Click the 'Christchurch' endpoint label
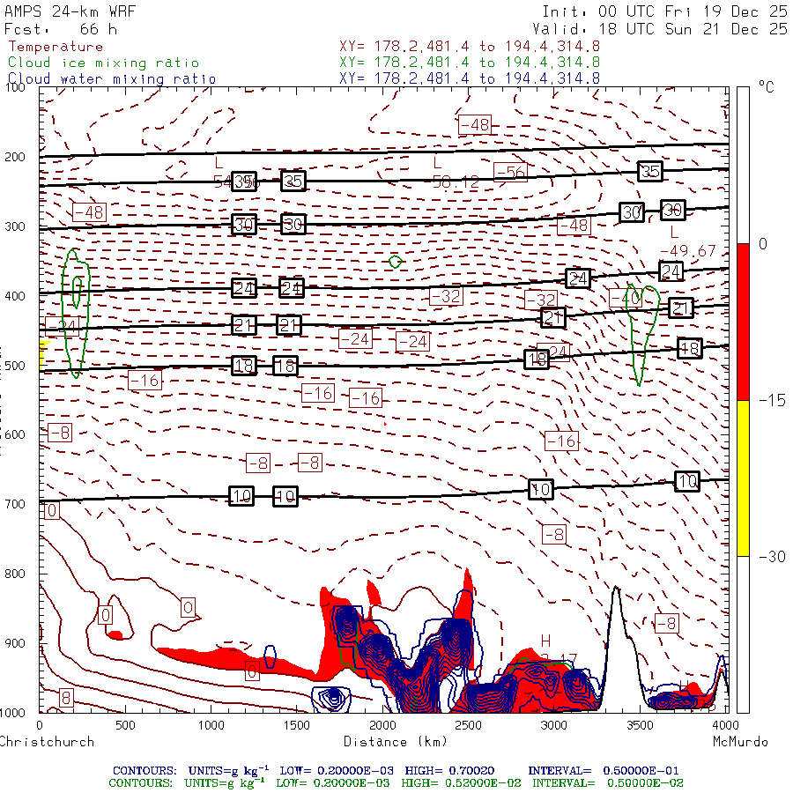Screen dimensions: 793x793 click(47, 742)
